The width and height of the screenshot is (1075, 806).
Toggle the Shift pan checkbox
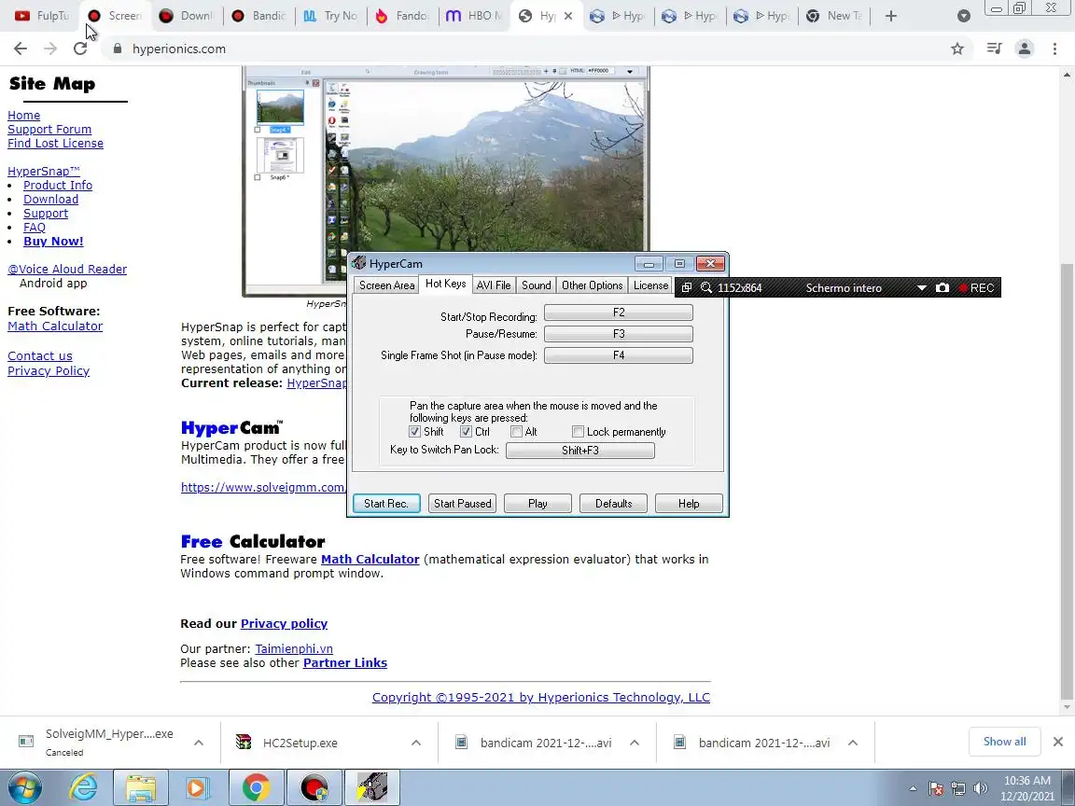[x=414, y=432]
